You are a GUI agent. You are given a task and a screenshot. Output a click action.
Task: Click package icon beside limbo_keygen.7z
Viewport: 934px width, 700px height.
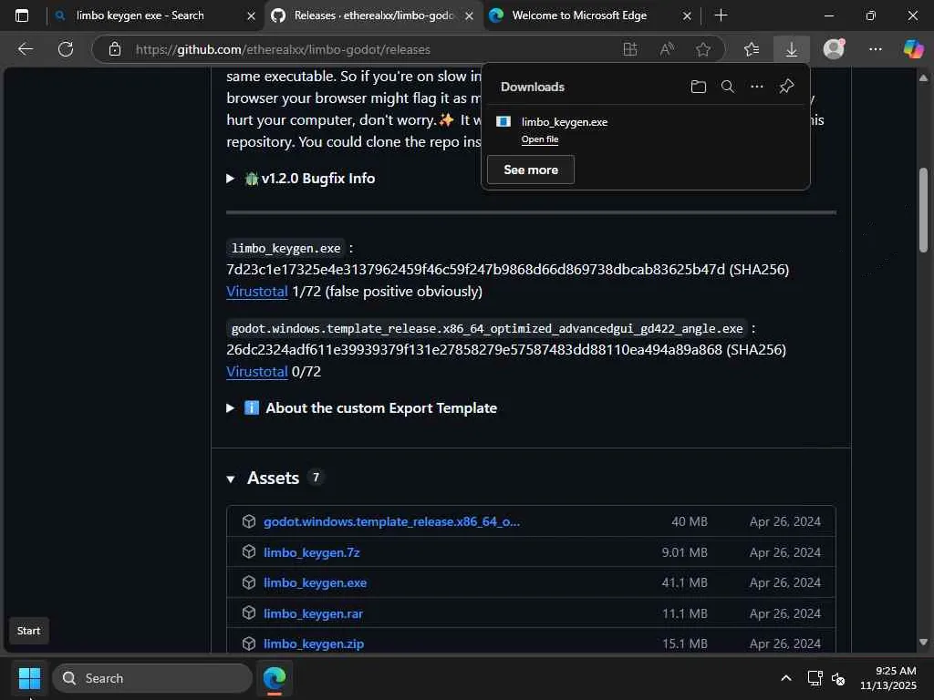pyautogui.click(x=249, y=551)
